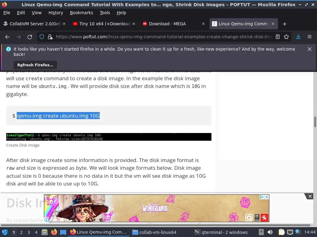
Task: Select qterminal - 2 windows taskbar entry
Action: coord(221,232)
